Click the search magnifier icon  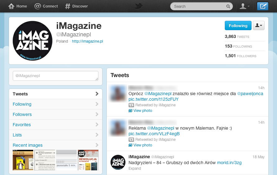[x=228, y=6]
